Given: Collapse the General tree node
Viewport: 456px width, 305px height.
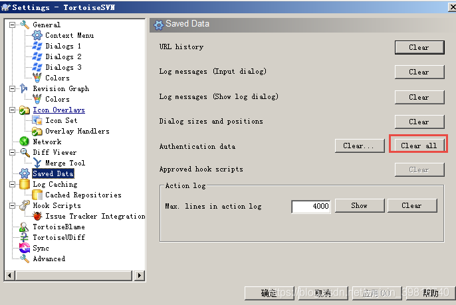Looking at the screenshot, I should pyautogui.click(x=12, y=25).
